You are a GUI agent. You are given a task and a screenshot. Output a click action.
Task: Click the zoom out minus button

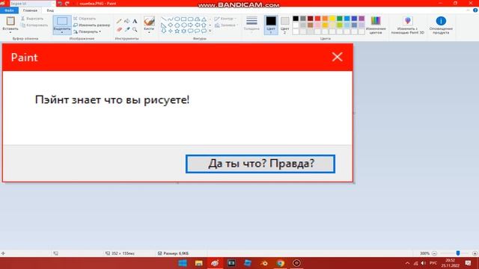point(434,253)
